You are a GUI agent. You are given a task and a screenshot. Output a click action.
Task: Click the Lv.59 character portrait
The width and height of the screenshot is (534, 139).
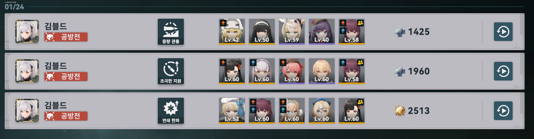(292, 32)
